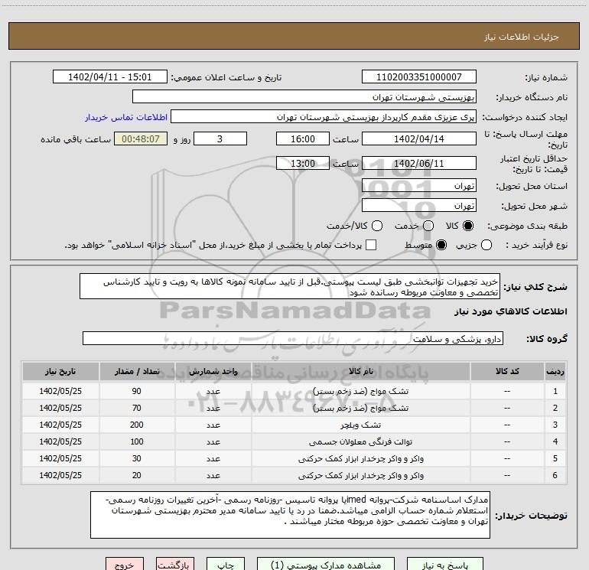
Task: Click the date 1402/05/25 in row 1
Action: tap(60, 391)
